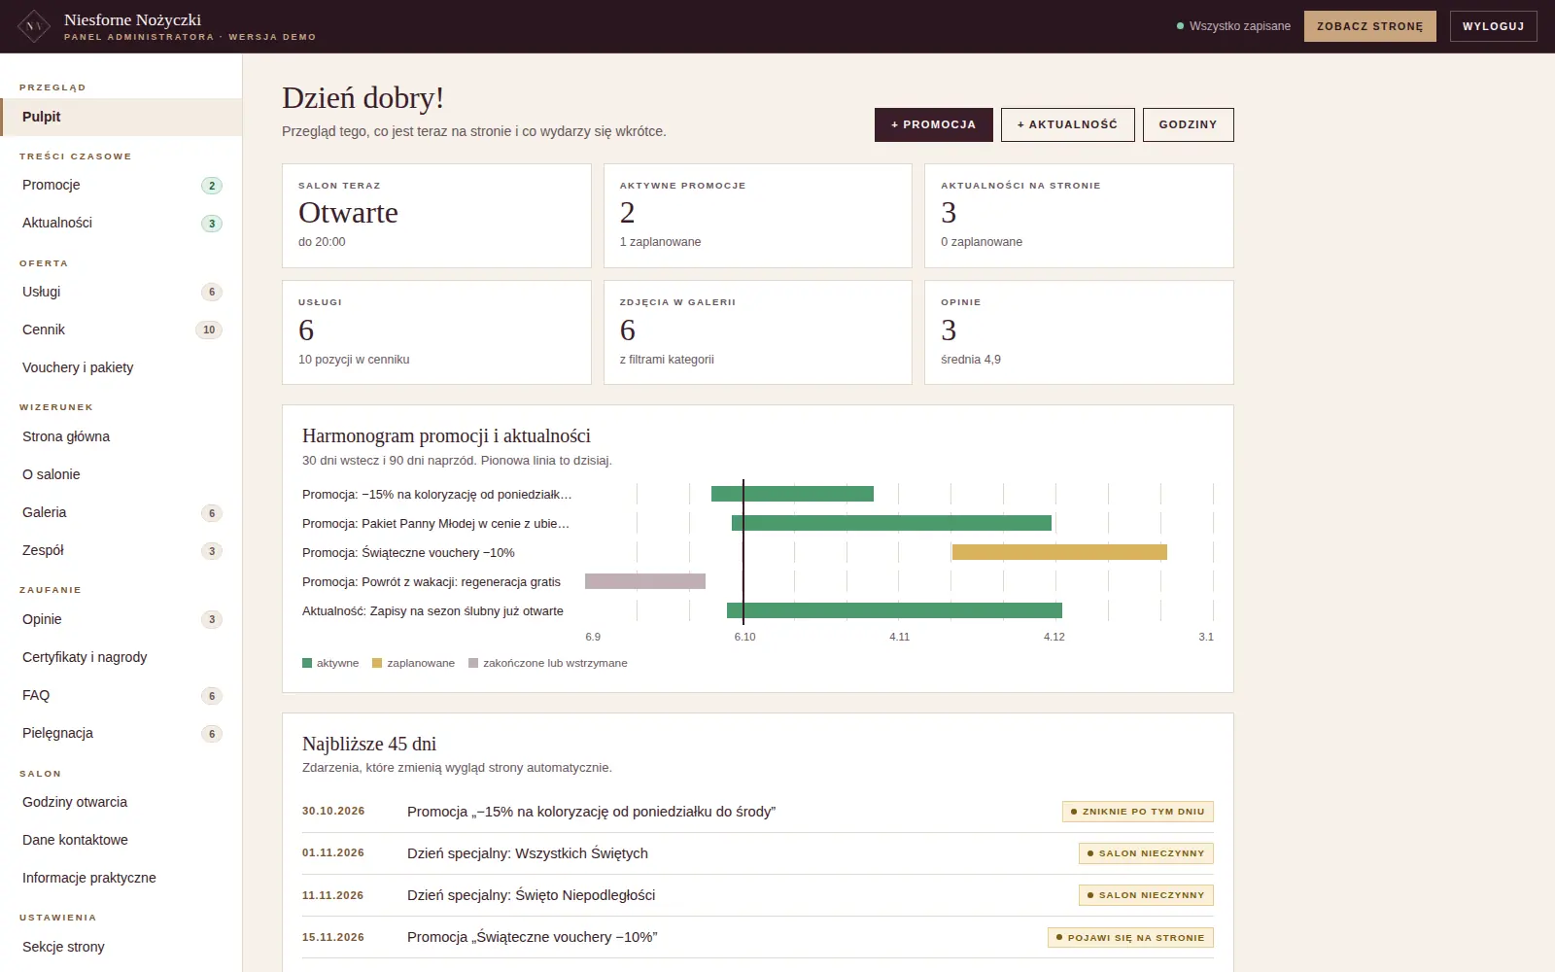Screen dimensions: 1555x972
Task: Open Promocje in the sidebar
Action: pyautogui.click(x=121, y=185)
